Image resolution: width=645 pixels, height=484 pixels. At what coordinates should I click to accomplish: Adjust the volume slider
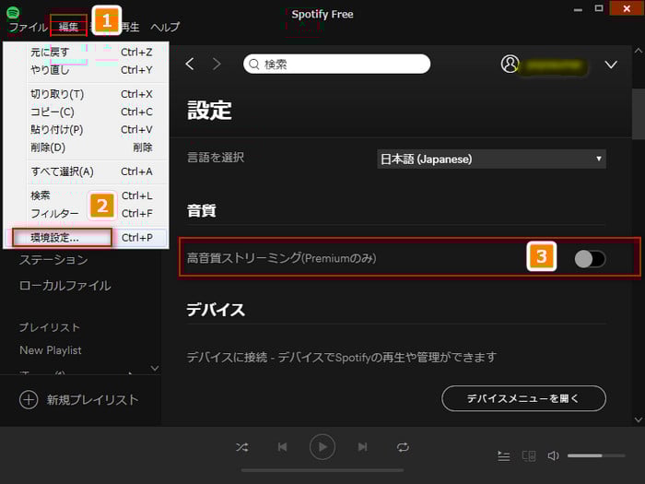596,455
